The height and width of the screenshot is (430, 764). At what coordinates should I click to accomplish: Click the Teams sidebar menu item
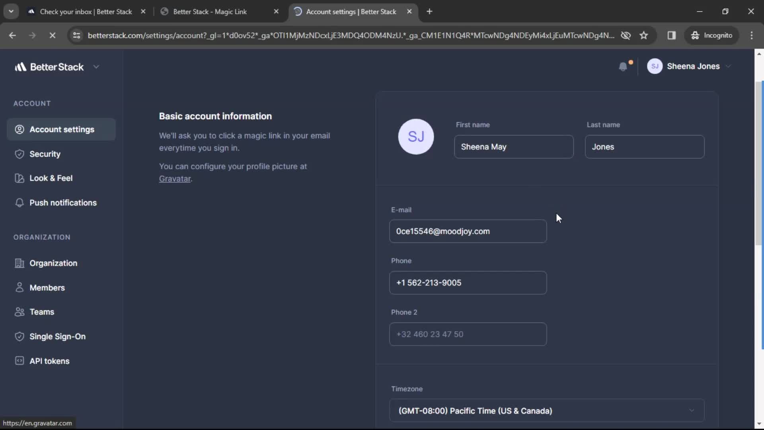click(42, 312)
